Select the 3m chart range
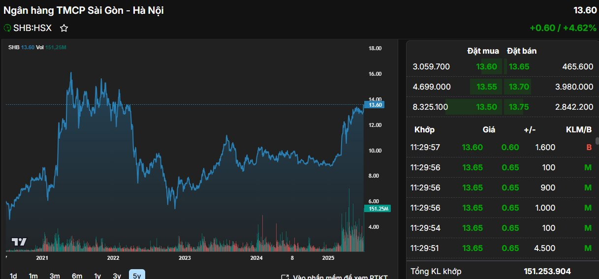 pyautogui.click(x=55, y=276)
